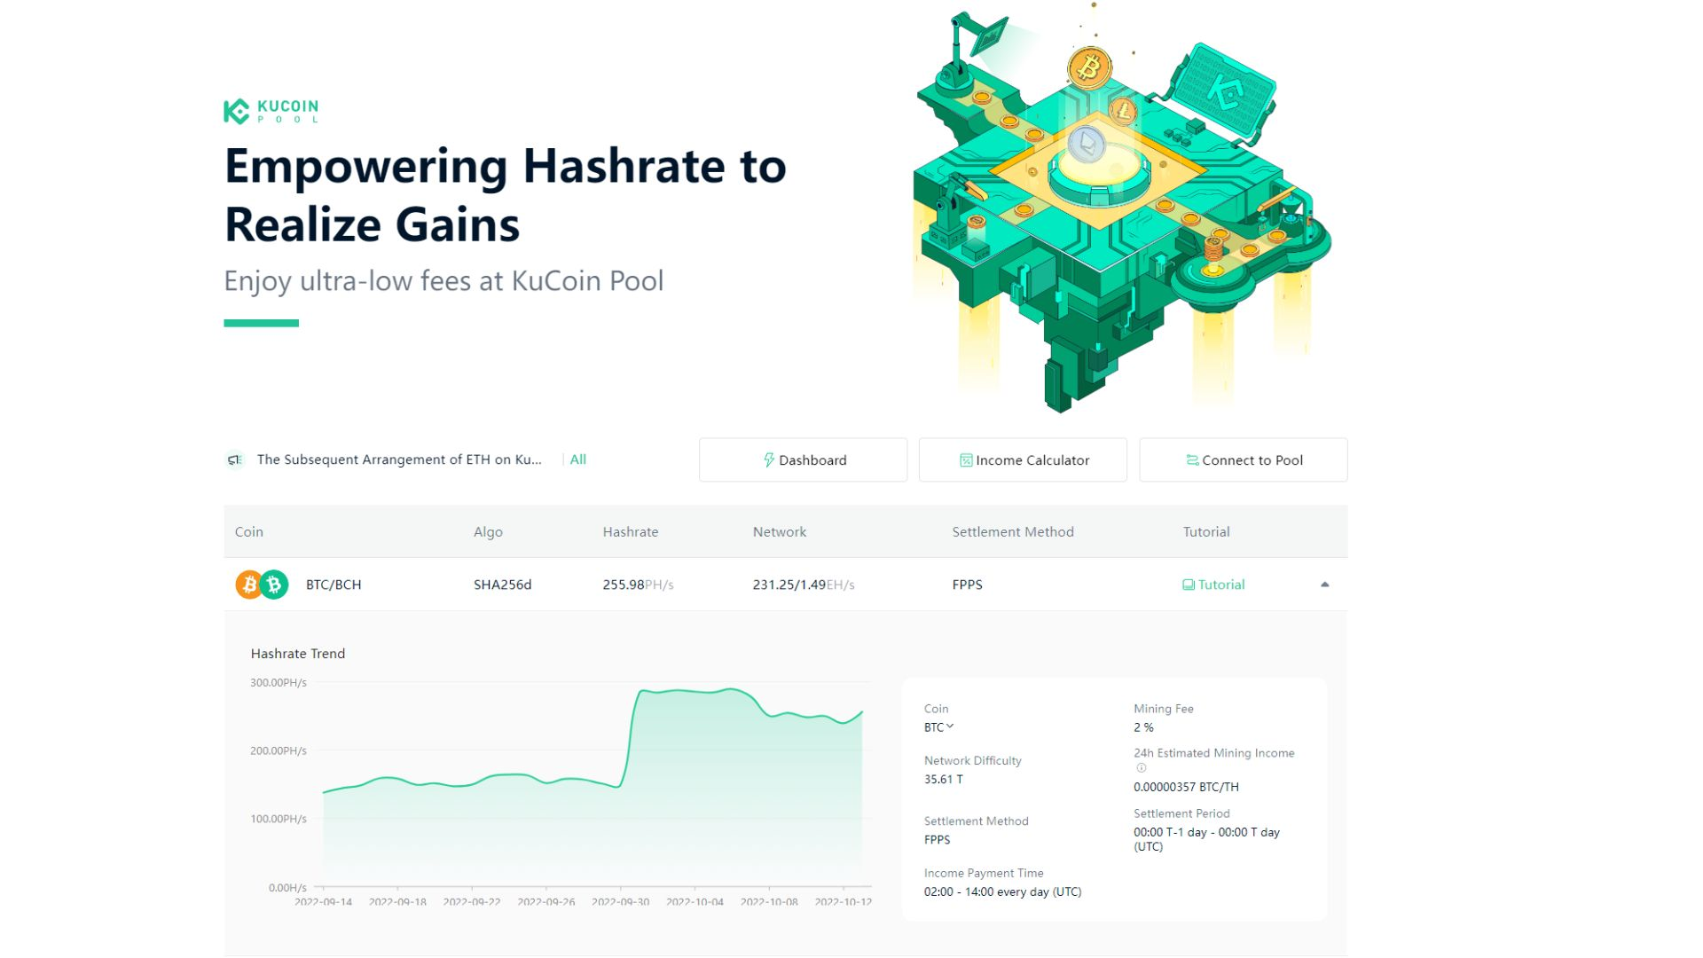This screenshot has width=1703, height=958.
Task: Open the ETH arrangement announcement text
Action: (399, 459)
